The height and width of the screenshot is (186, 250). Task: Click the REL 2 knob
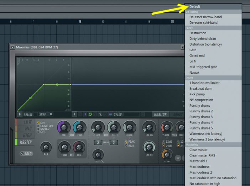pos(98,154)
